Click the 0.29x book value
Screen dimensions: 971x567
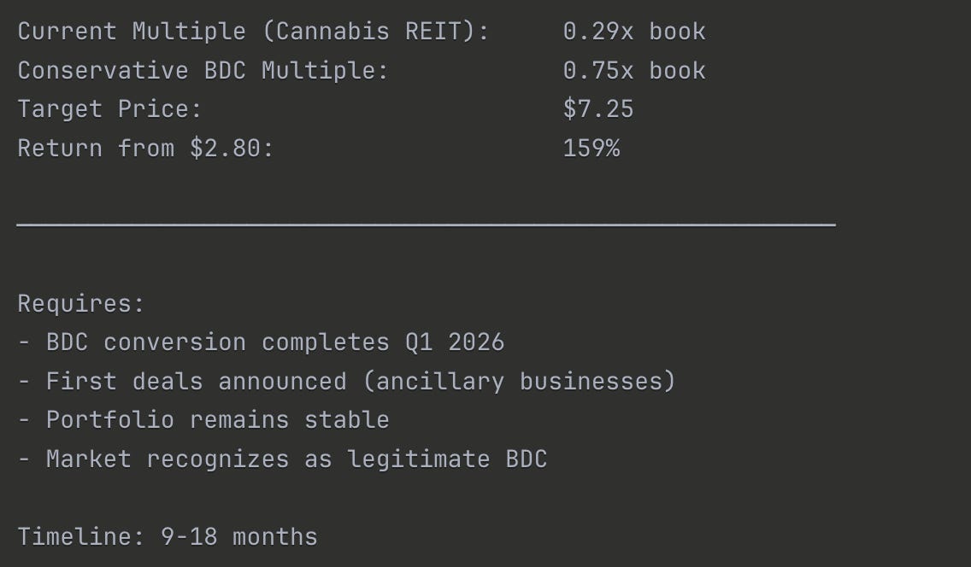634,32
